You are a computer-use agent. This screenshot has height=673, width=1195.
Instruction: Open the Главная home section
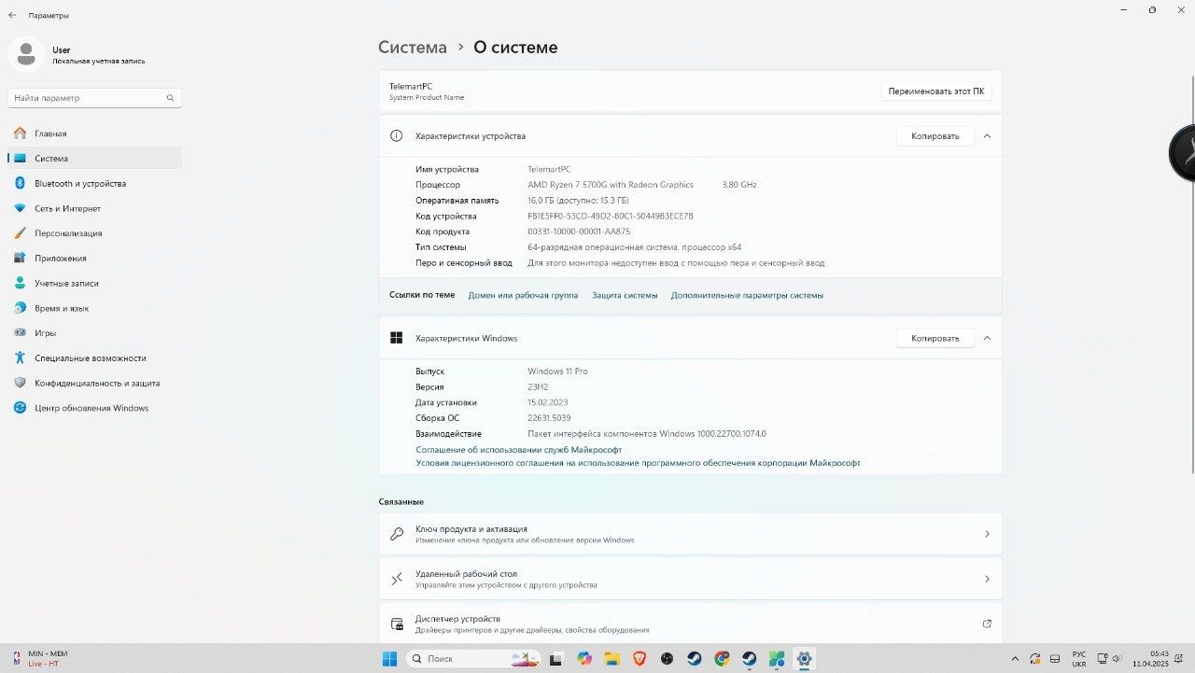(x=94, y=133)
